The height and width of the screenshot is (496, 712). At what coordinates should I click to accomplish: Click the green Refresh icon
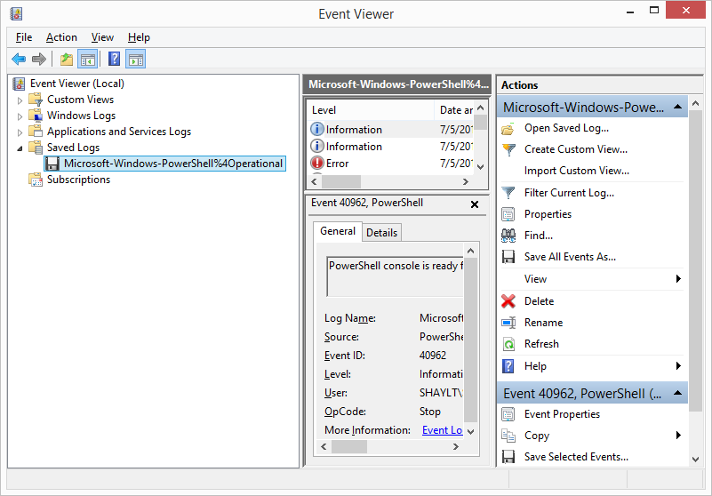[x=508, y=344]
